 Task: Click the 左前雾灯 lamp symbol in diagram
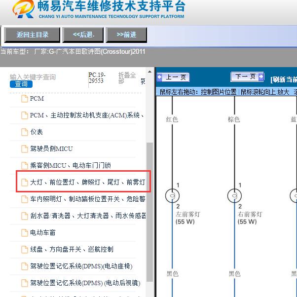coord(172,196)
